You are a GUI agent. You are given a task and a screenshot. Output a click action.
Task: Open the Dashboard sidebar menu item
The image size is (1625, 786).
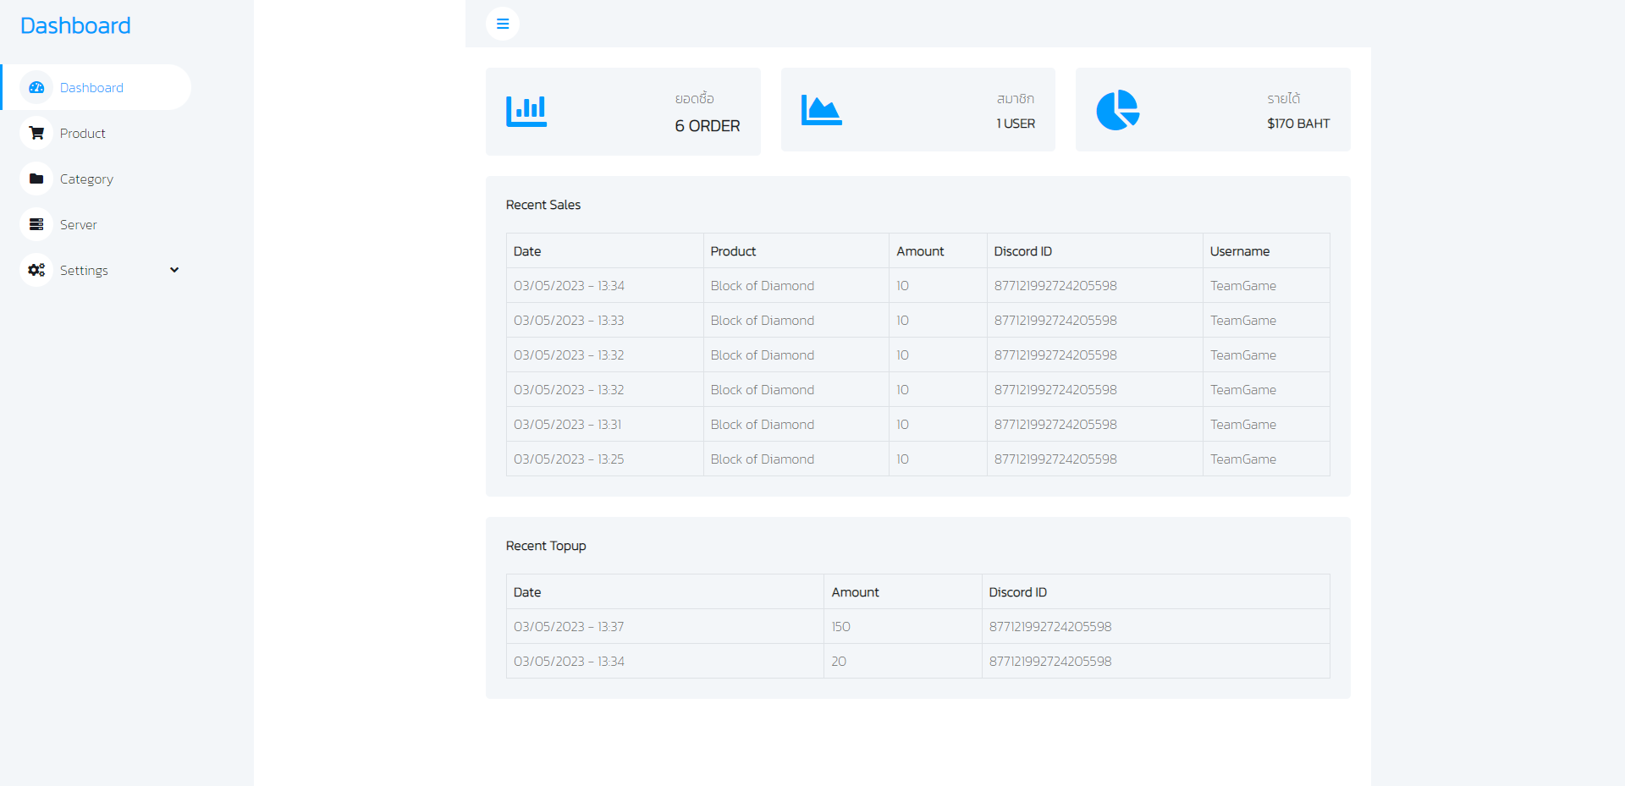[x=96, y=87]
